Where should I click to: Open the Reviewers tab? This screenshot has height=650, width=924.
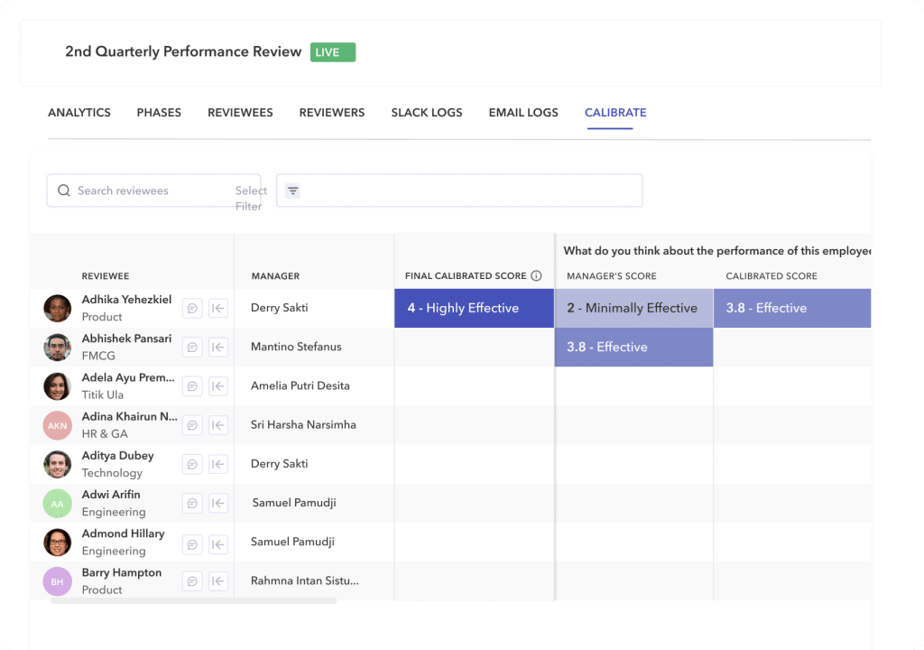point(332,113)
